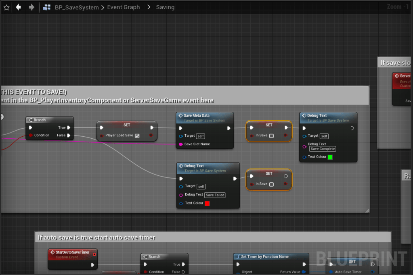Toggle In Save checkbox after Save Failed
The height and width of the screenshot is (275, 413).
tap(271, 184)
